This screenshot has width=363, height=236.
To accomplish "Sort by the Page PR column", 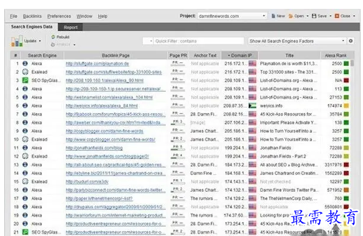I will click(178, 56).
